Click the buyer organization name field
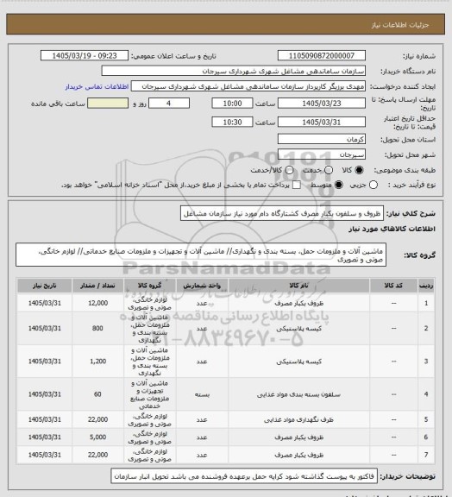The width and height of the screenshot is (452, 497). click(233, 71)
